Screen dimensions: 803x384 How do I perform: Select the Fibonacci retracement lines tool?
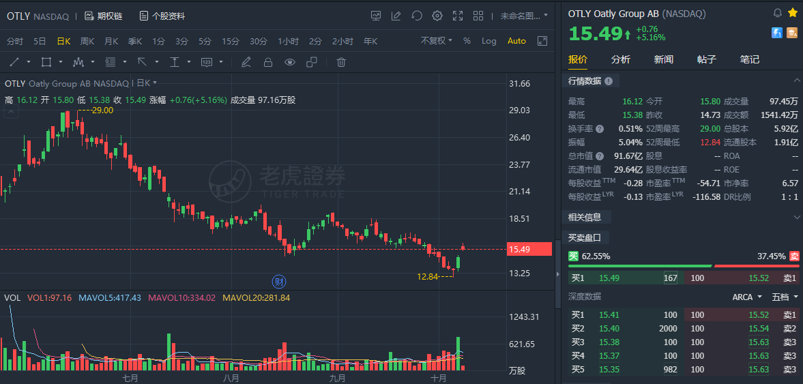110,62
